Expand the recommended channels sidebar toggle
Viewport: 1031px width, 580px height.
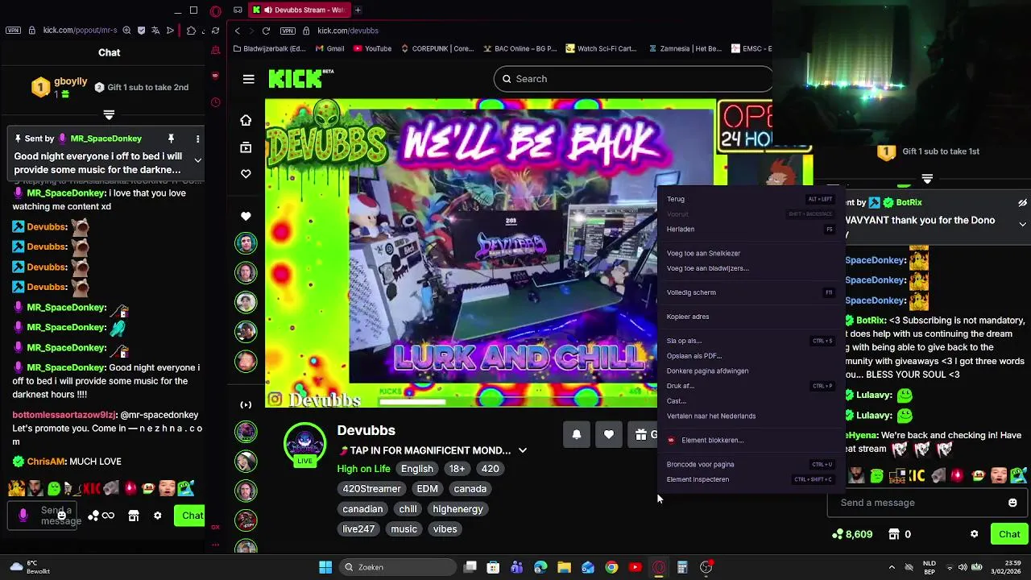click(246, 404)
